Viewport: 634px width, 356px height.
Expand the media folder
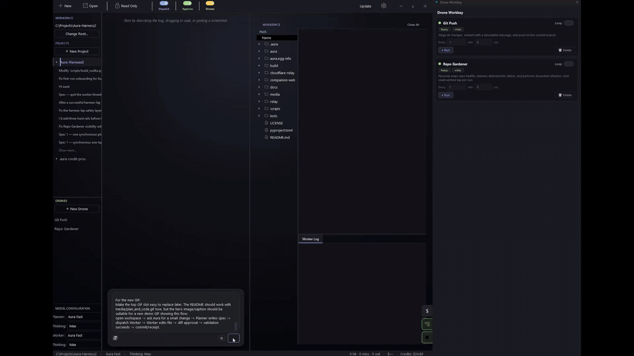[259, 94]
